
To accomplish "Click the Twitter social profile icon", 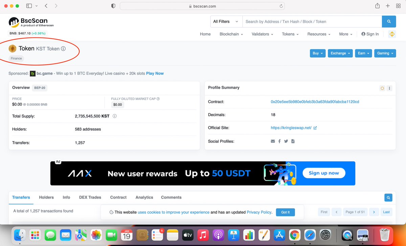I will tap(286, 141).
